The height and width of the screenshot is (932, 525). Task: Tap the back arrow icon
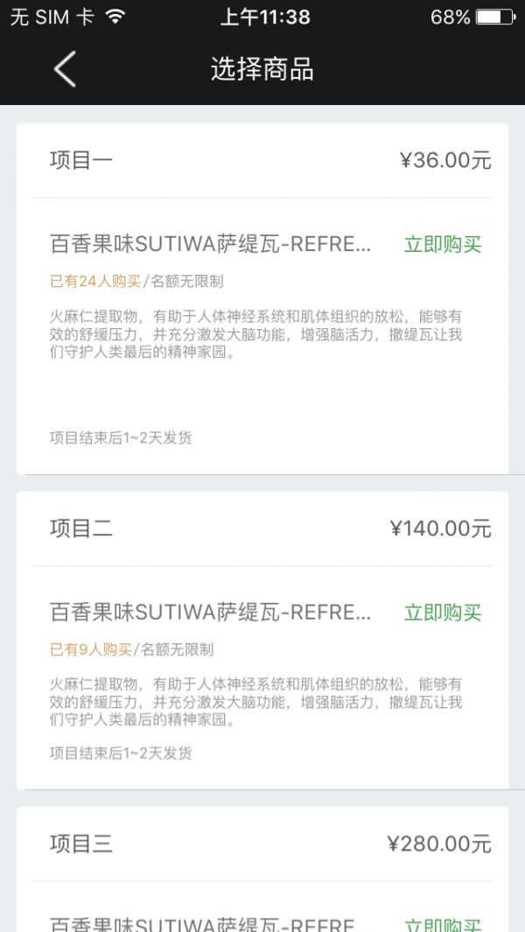(66, 69)
